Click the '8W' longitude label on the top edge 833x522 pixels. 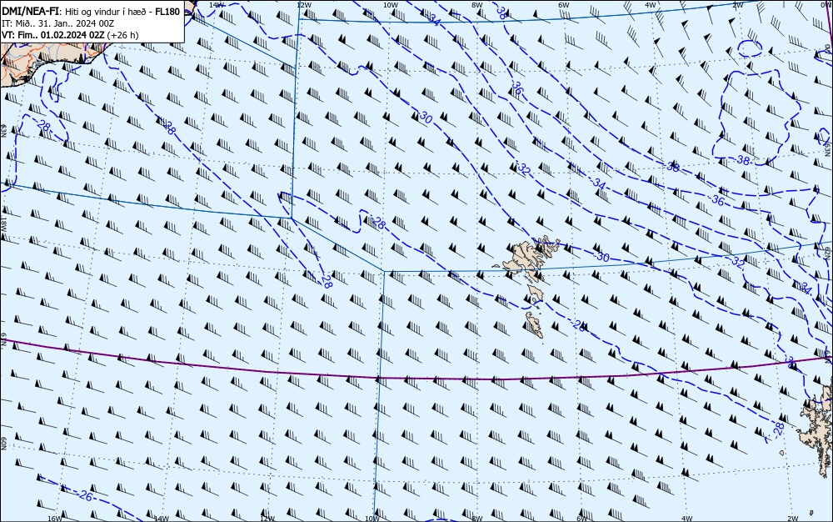pyautogui.click(x=476, y=5)
